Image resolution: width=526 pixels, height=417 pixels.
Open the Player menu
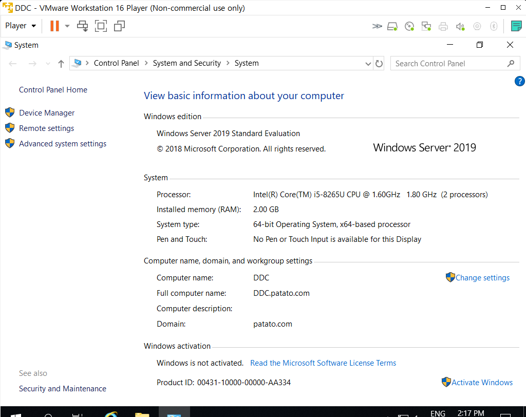point(21,26)
